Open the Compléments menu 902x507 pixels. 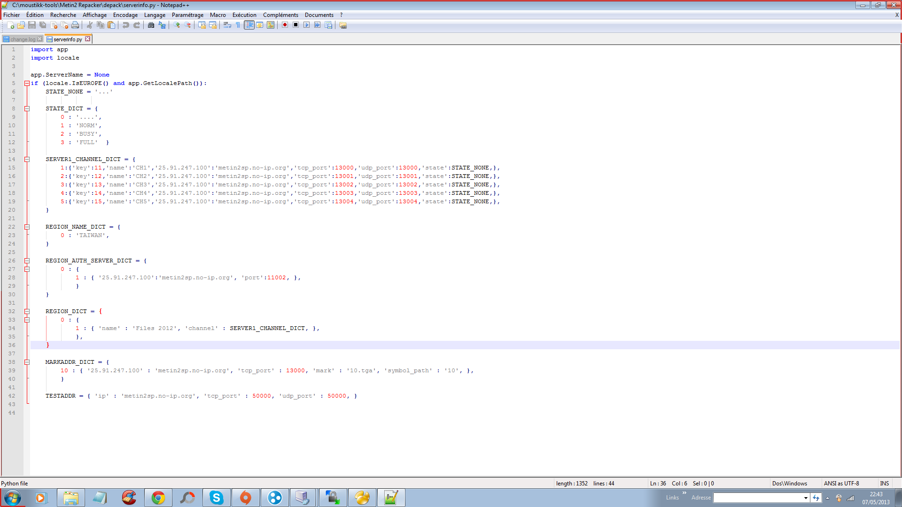point(280,15)
